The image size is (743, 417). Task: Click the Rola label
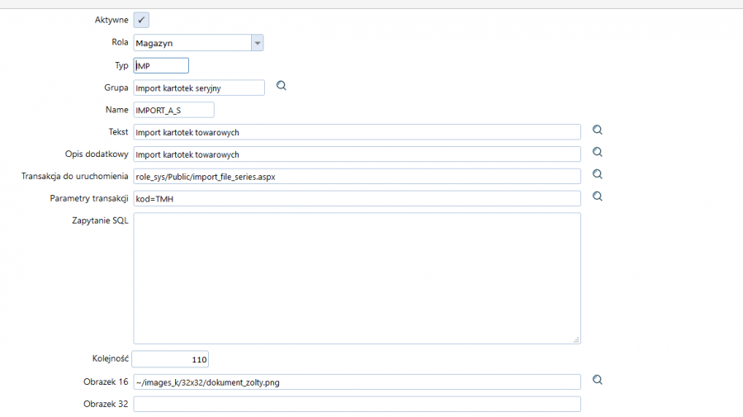120,42
